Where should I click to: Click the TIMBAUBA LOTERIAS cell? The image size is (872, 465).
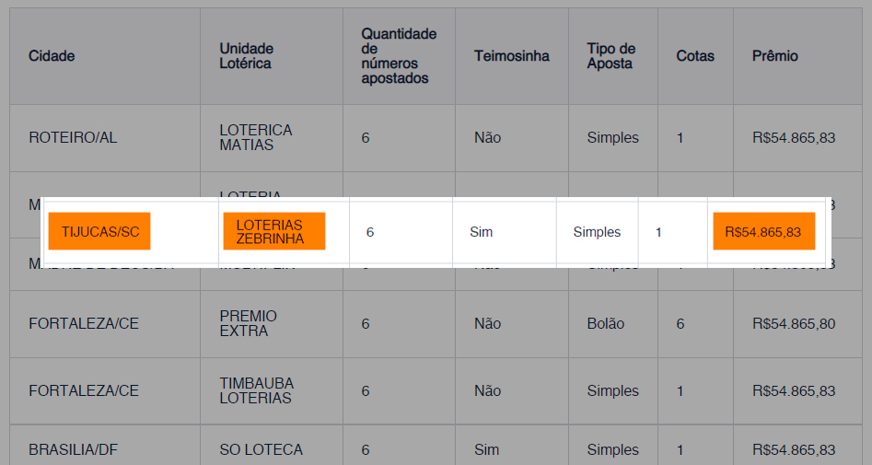(x=256, y=390)
